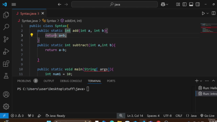Screen dimensions: 217x122
Task: Click the minimap code overview
Action: point(209,28)
